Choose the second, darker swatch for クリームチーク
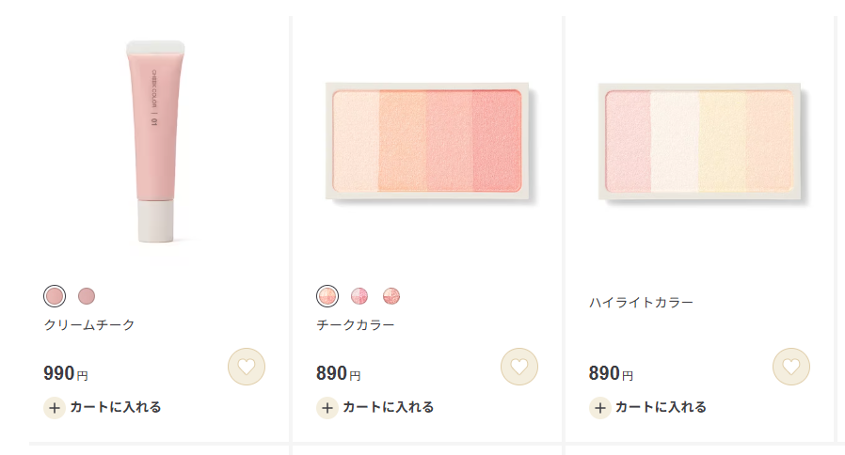 point(87,296)
